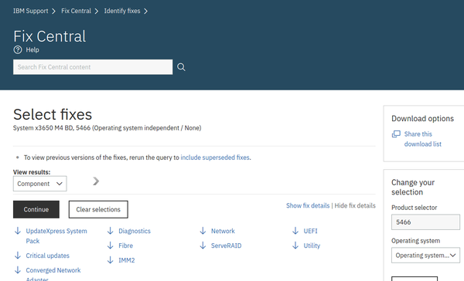Jump to UpdateXpress System Pack section
Image resolution: width=464 pixels, height=281 pixels.
(56, 235)
